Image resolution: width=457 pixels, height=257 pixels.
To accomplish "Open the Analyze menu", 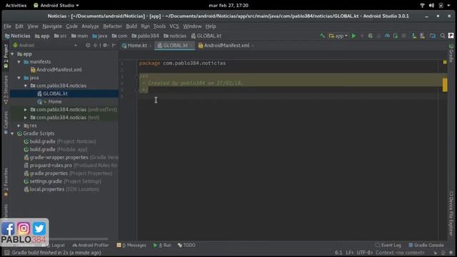I will 90,26.
